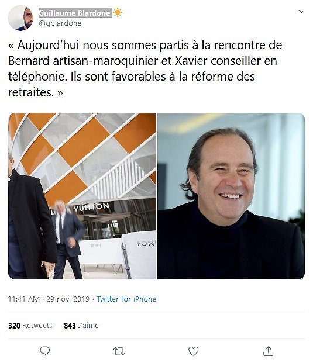View the 320 Retweets list
The width and height of the screenshot is (313, 363).
[x=30, y=325]
